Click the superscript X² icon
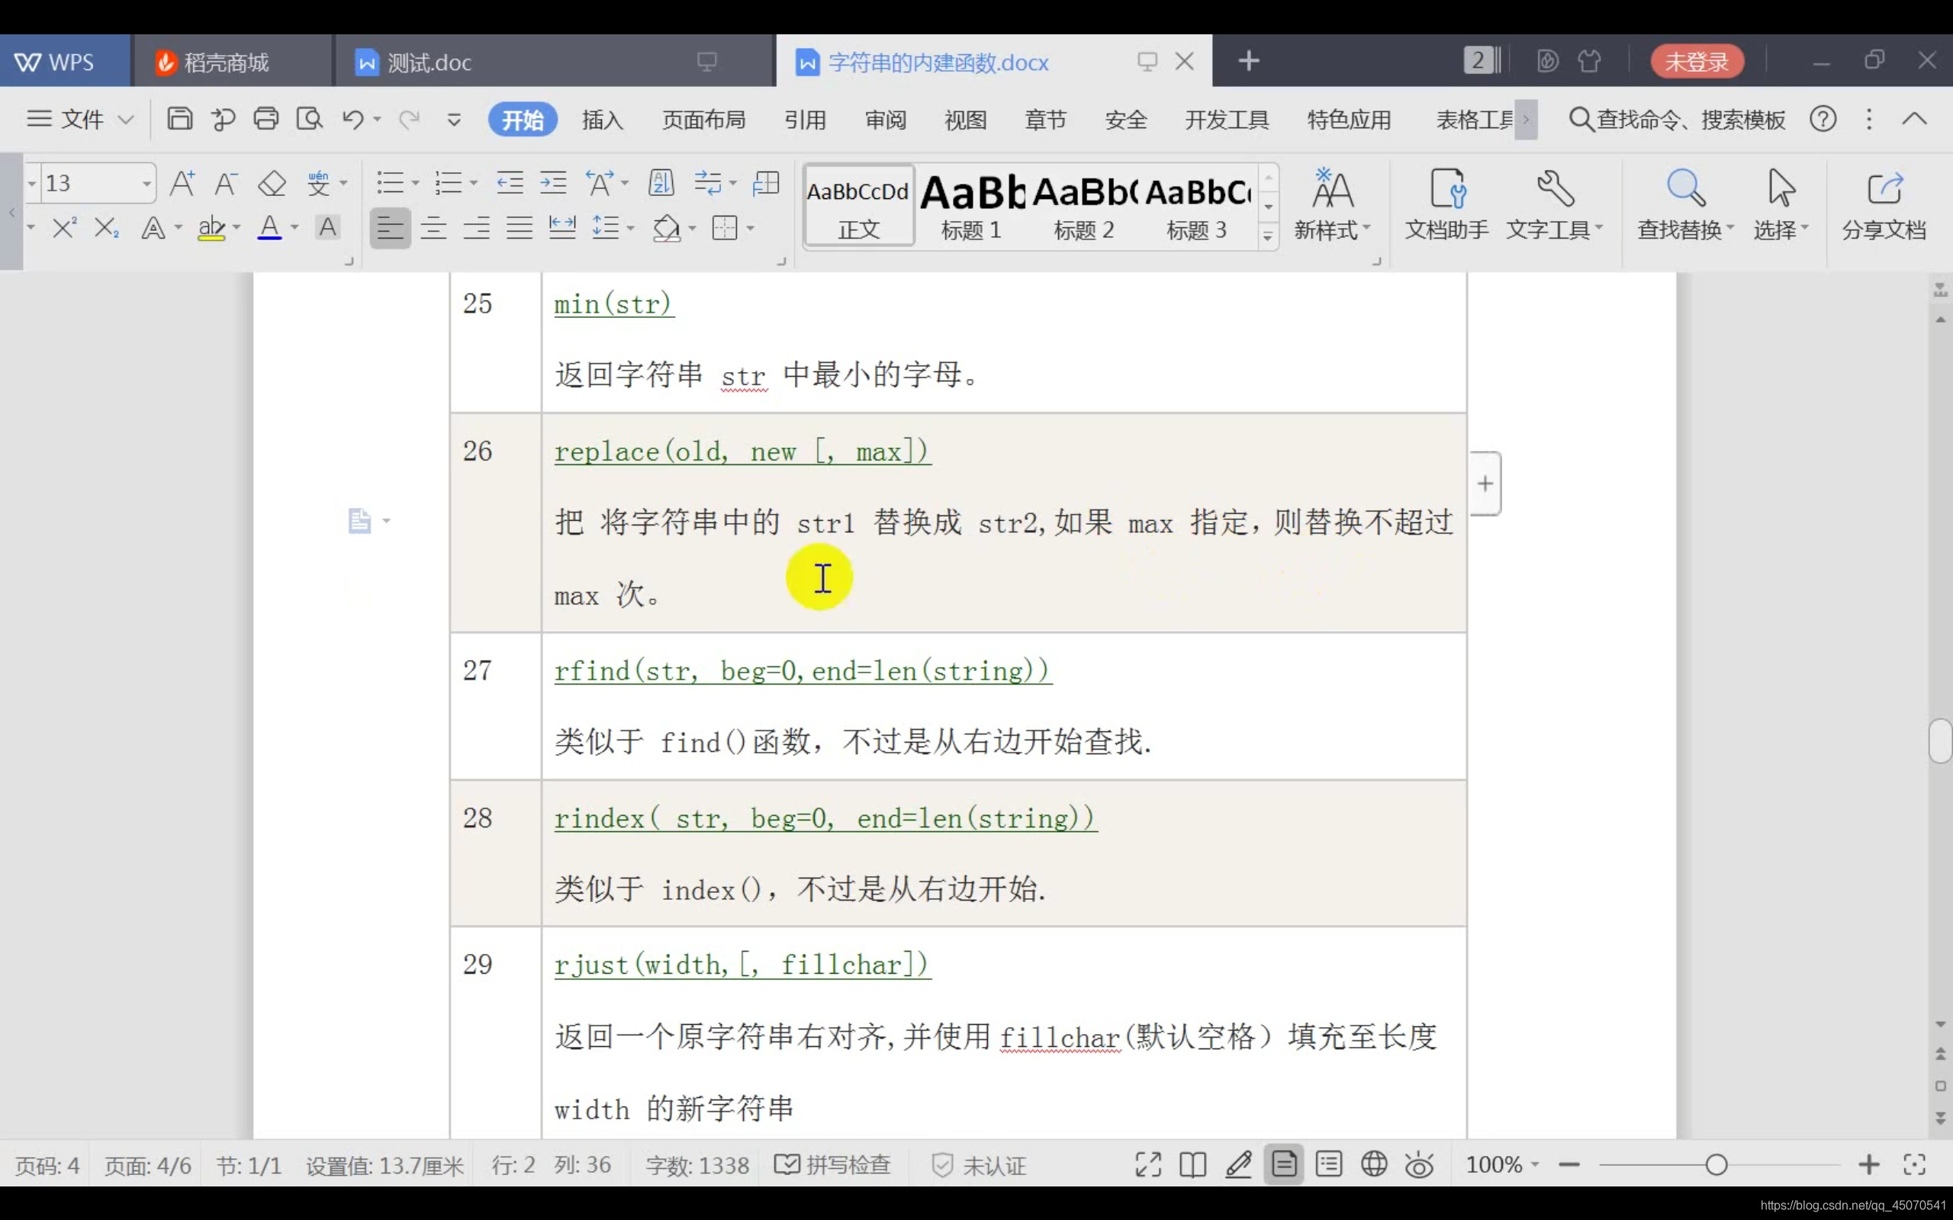Screen dimensions: 1953x1220 pos(64,228)
